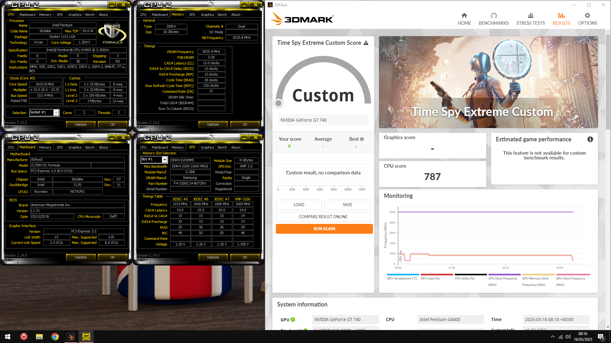Open the RESULTS section

tap(561, 19)
